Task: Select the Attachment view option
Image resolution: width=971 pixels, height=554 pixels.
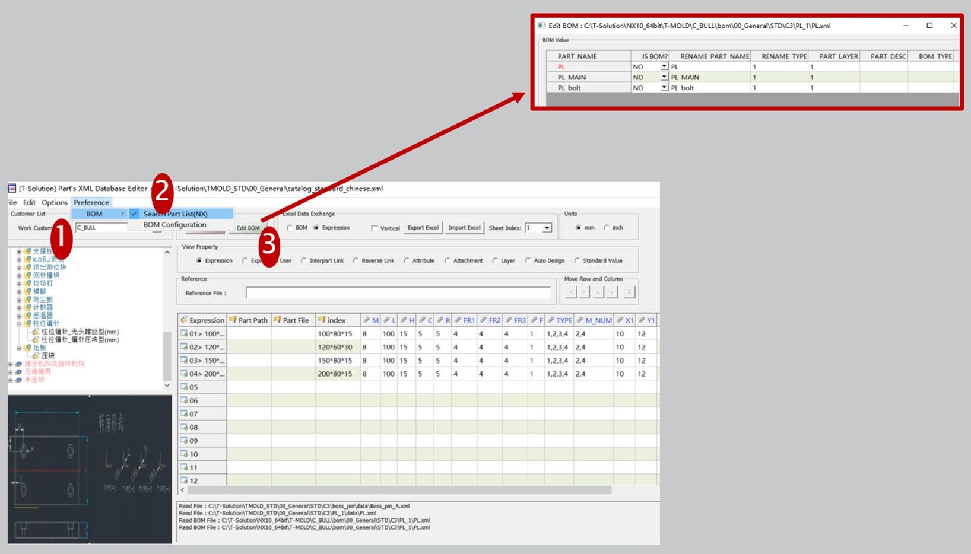Action: click(448, 260)
